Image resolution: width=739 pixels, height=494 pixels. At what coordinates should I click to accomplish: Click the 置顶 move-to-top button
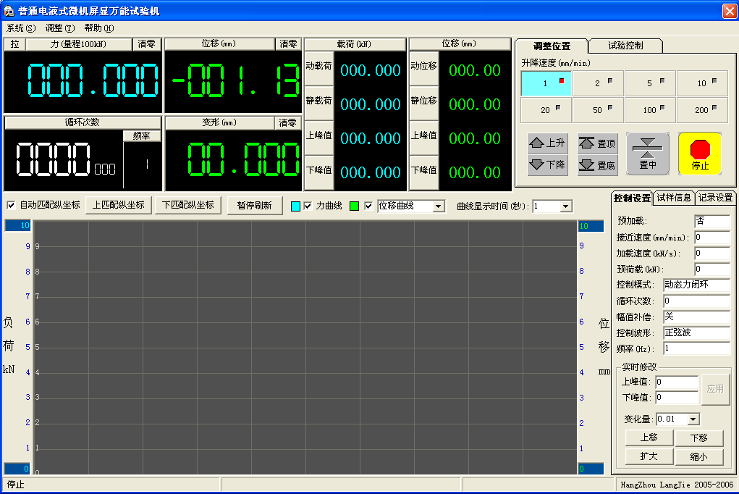(x=597, y=143)
